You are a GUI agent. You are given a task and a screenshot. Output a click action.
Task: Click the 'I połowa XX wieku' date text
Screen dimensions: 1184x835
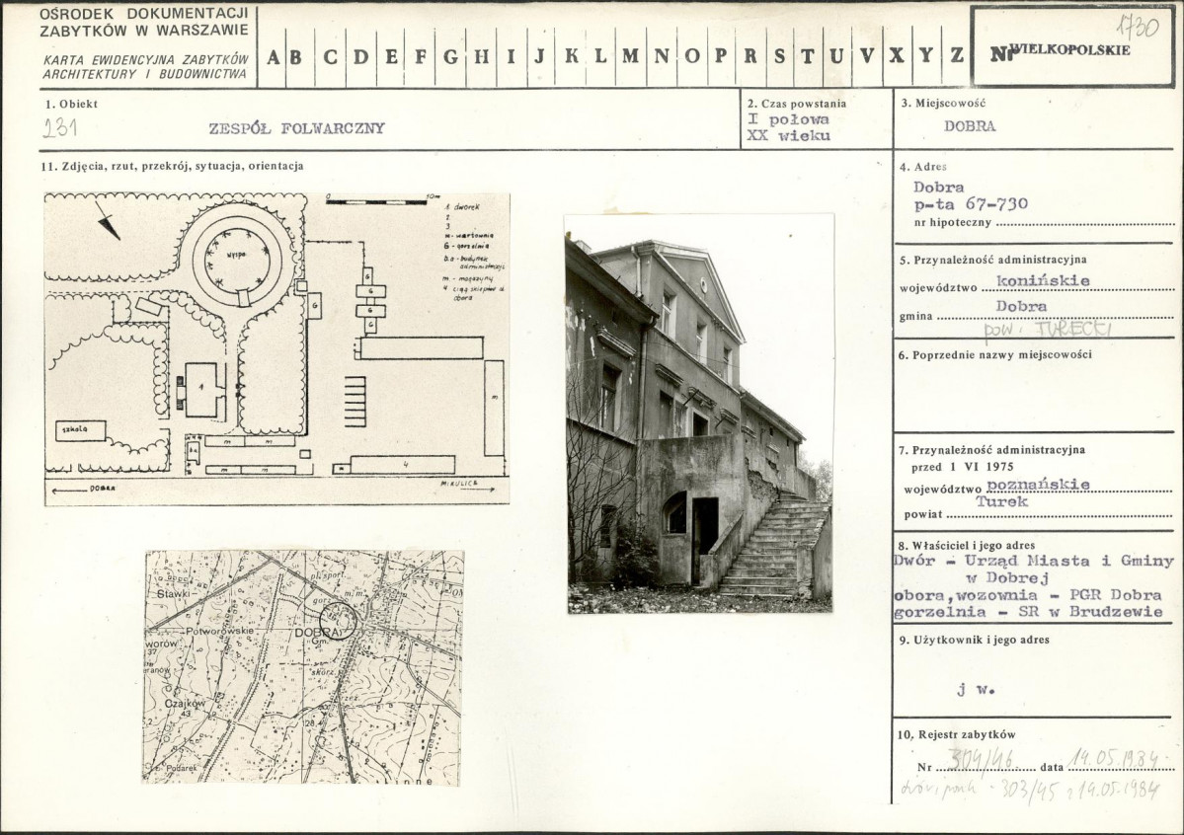(789, 127)
